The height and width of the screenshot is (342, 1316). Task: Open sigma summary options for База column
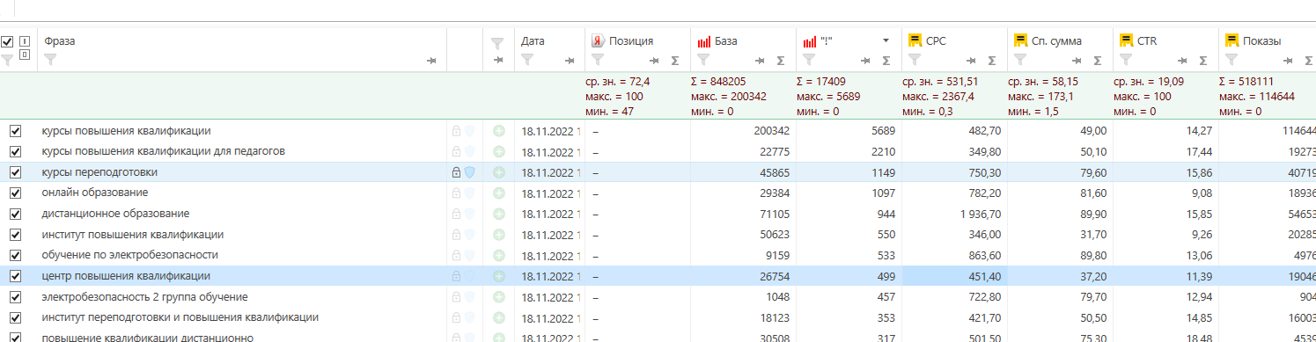(x=781, y=61)
